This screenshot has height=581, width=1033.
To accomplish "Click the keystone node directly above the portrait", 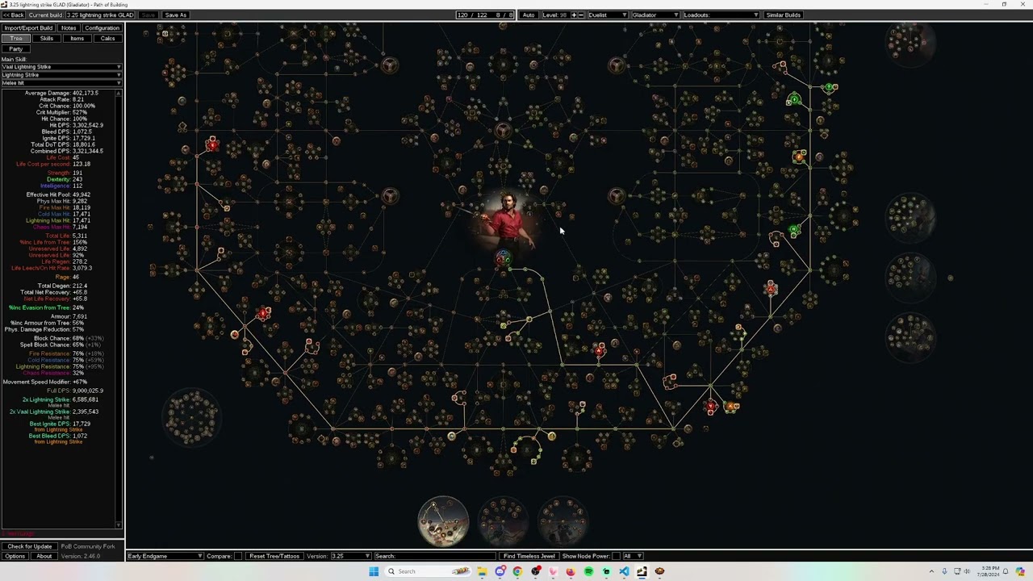I will tap(503, 131).
